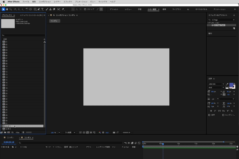The width and height of the screenshot is (239, 159).
Task: Open composition mini-flowchart in timeline
Action: [x=125, y=143]
